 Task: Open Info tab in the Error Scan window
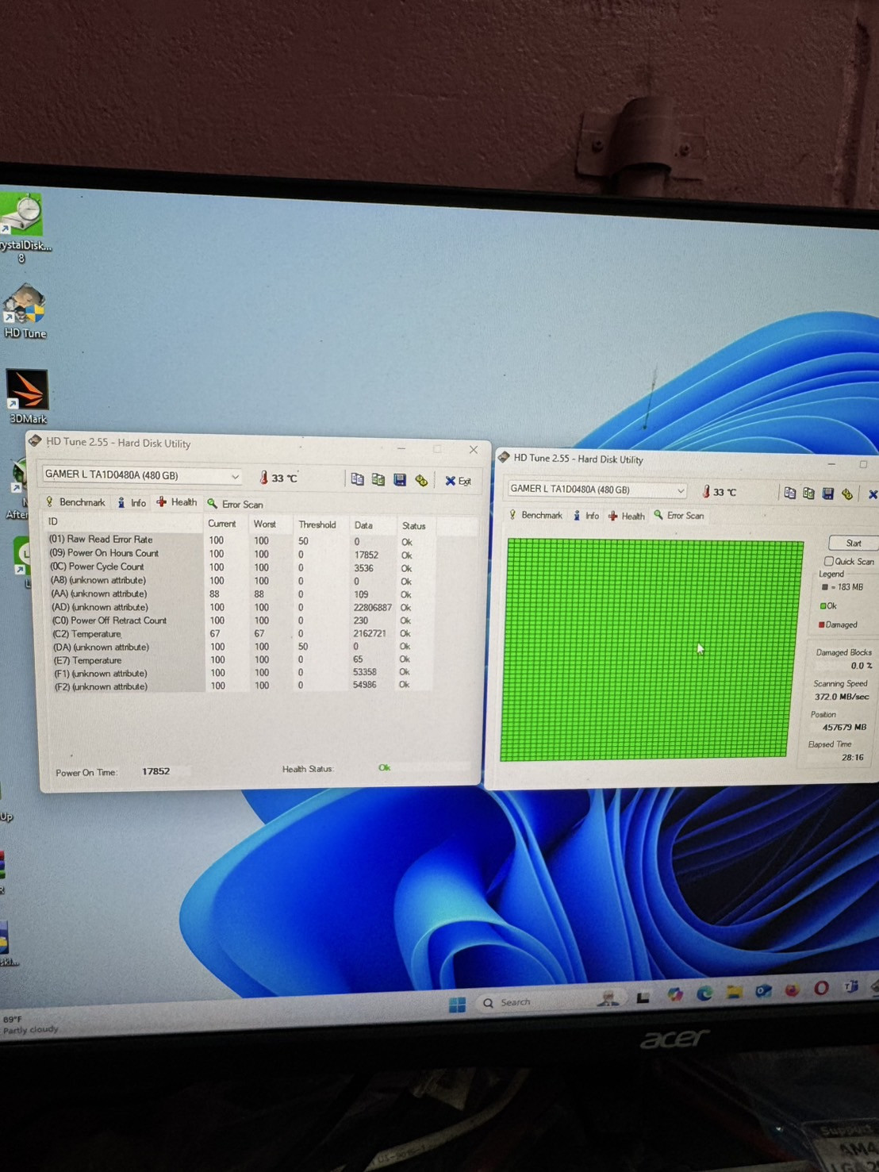586,516
